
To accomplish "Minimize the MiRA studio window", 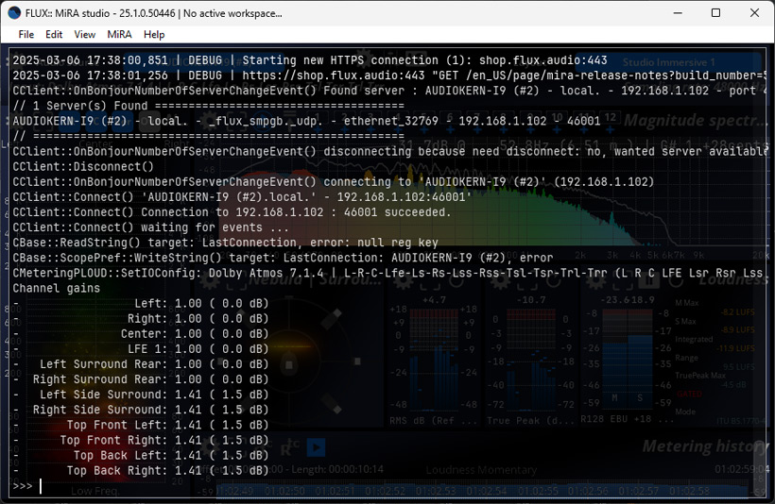I will point(678,13).
